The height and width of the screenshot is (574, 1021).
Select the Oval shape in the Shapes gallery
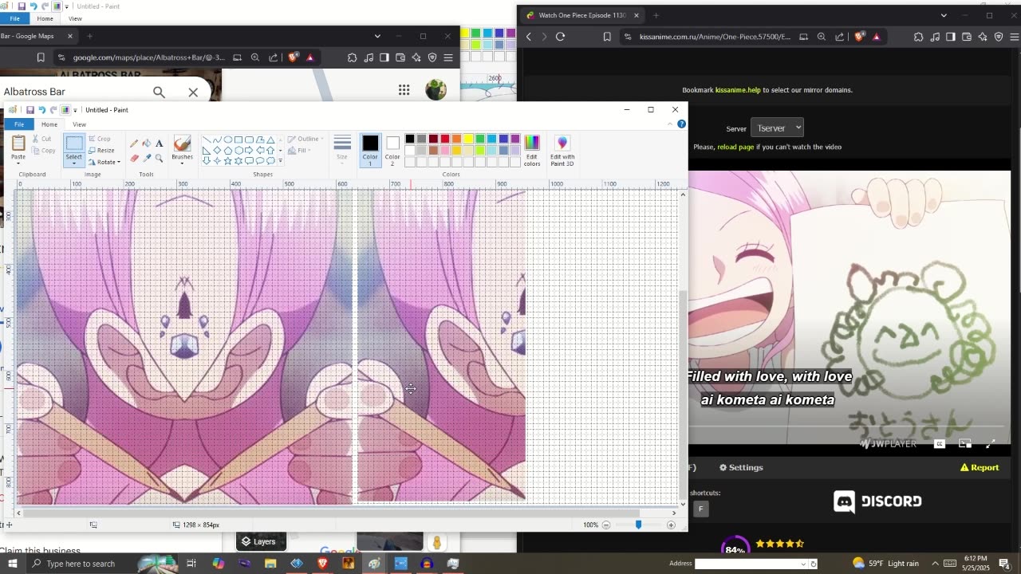(x=228, y=140)
